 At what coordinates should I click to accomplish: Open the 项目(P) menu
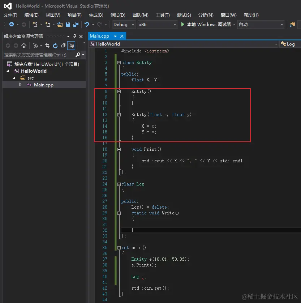coord(74,15)
